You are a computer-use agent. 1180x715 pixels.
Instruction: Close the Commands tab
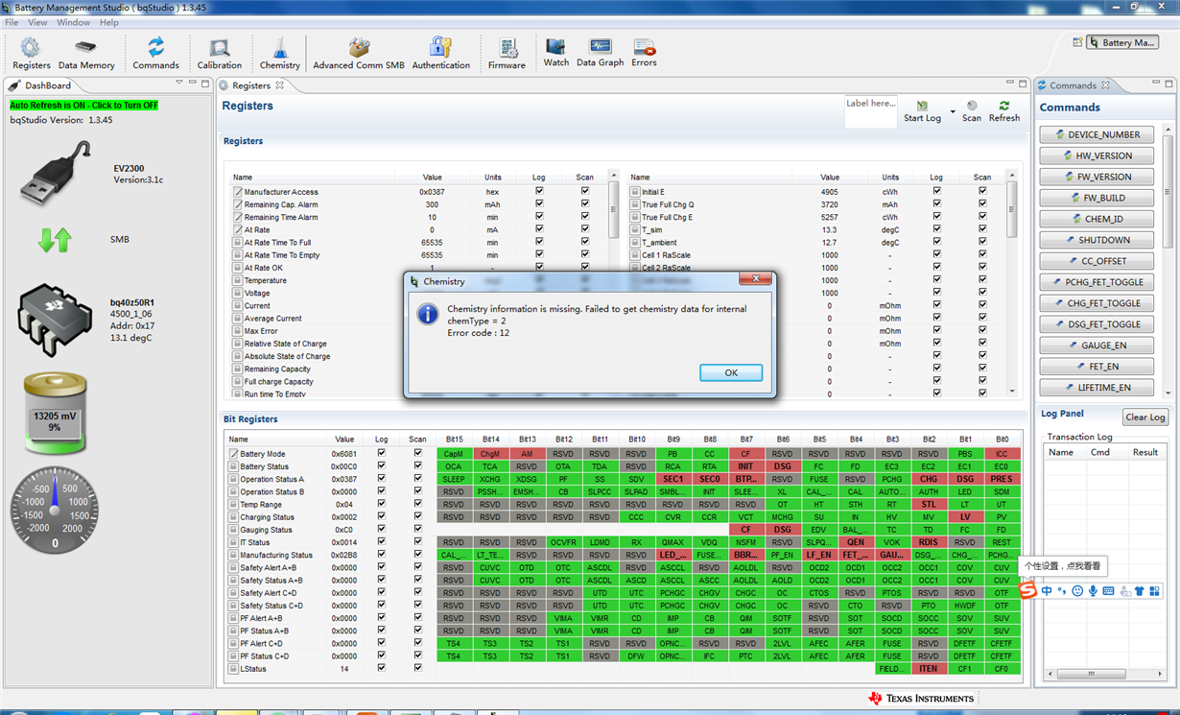(1105, 85)
